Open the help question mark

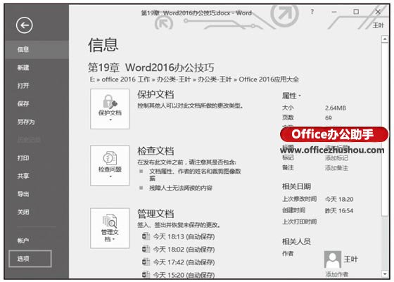[x=312, y=12]
